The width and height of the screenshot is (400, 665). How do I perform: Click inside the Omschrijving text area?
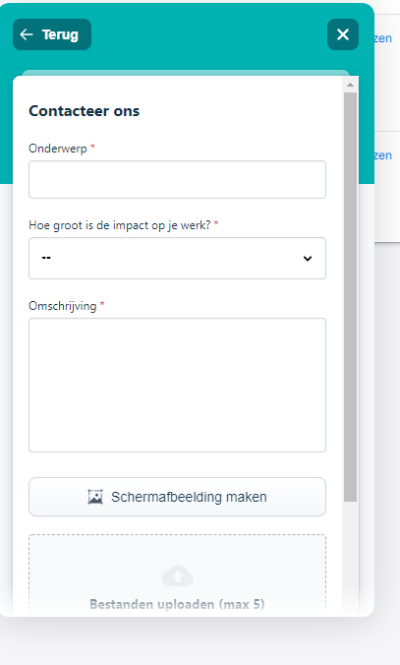pyautogui.click(x=177, y=385)
